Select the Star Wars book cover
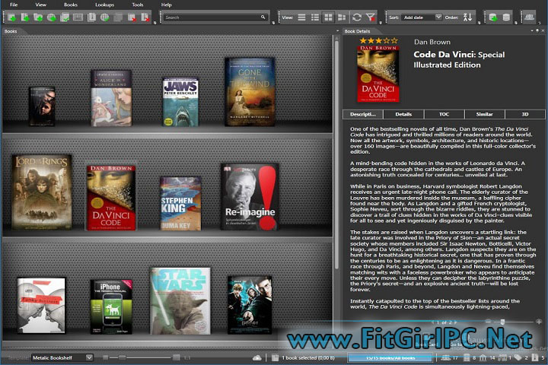 180,301
